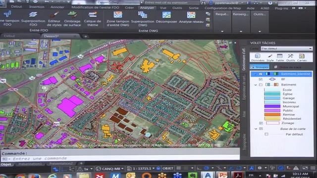Click the Ombrage de surface icon
The height and width of the screenshot is (178, 317).
(72, 19)
